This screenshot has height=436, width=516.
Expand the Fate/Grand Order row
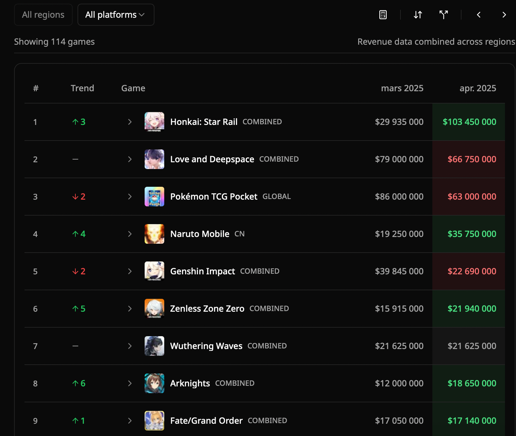click(130, 421)
